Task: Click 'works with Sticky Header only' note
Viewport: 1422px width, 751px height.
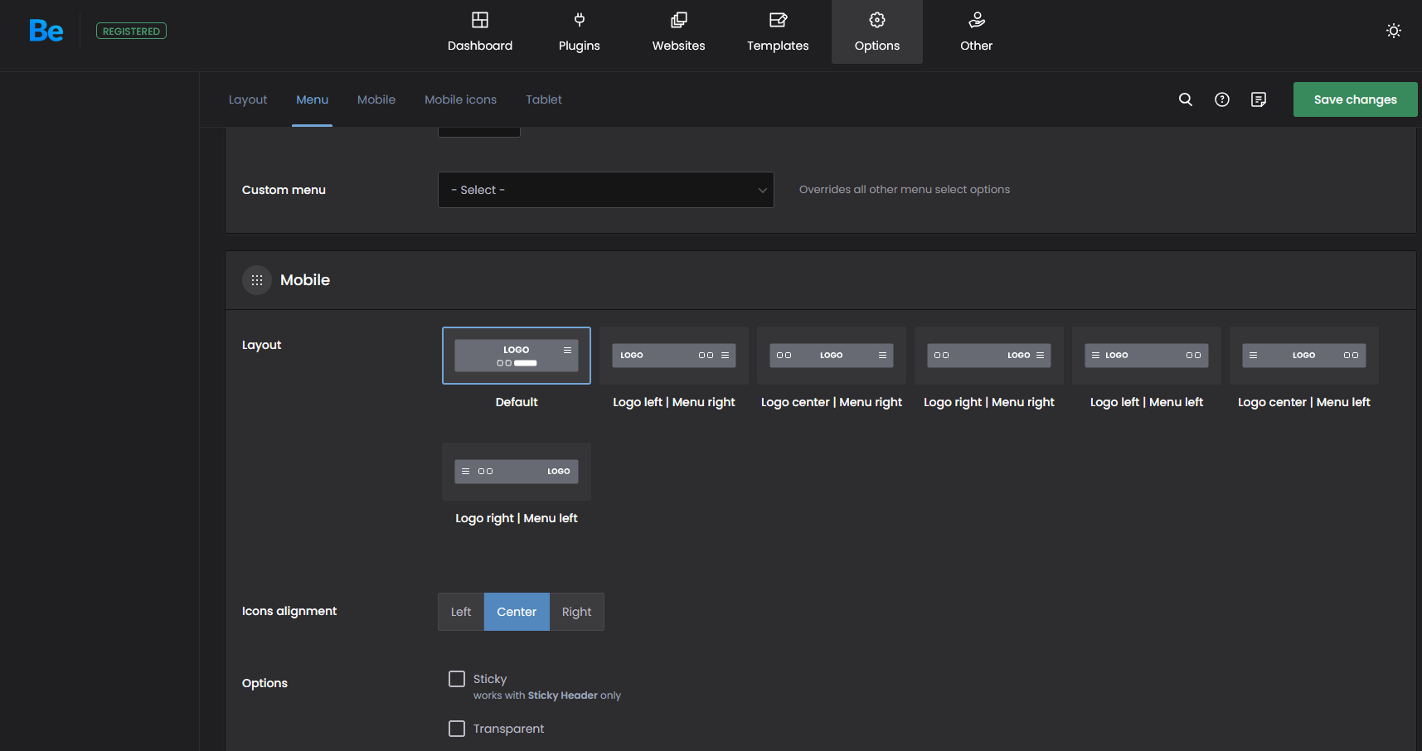Action: [547, 695]
